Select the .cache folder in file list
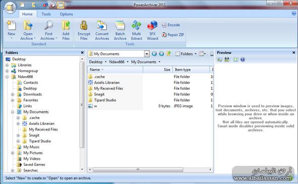The width and height of the screenshot is (298, 184). pyautogui.click(x=100, y=77)
